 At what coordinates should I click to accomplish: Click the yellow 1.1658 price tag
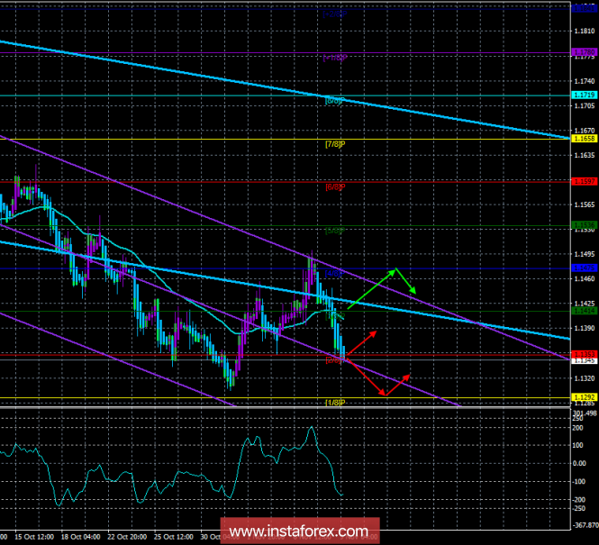coord(583,139)
